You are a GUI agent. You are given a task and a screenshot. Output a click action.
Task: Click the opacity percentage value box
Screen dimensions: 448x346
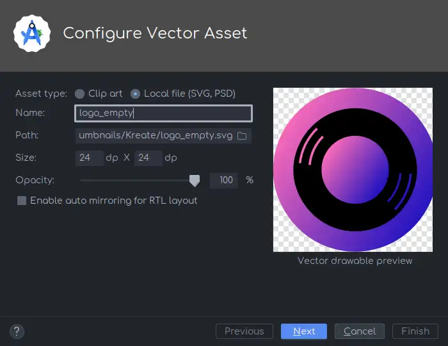pos(224,180)
